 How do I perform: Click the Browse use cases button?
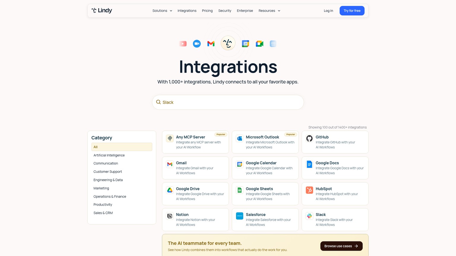(x=341, y=246)
